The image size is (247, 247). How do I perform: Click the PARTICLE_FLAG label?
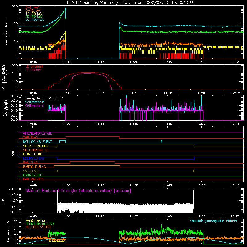coord(35,167)
